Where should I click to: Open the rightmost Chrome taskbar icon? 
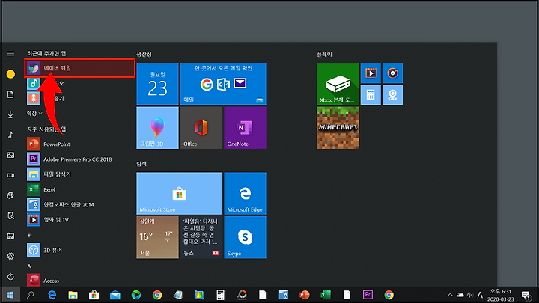tap(389, 295)
